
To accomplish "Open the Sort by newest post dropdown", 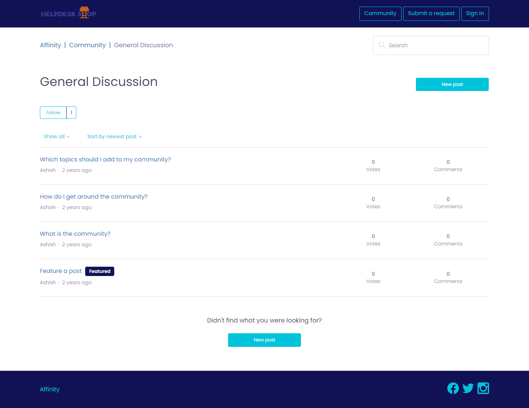I will (114, 137).
